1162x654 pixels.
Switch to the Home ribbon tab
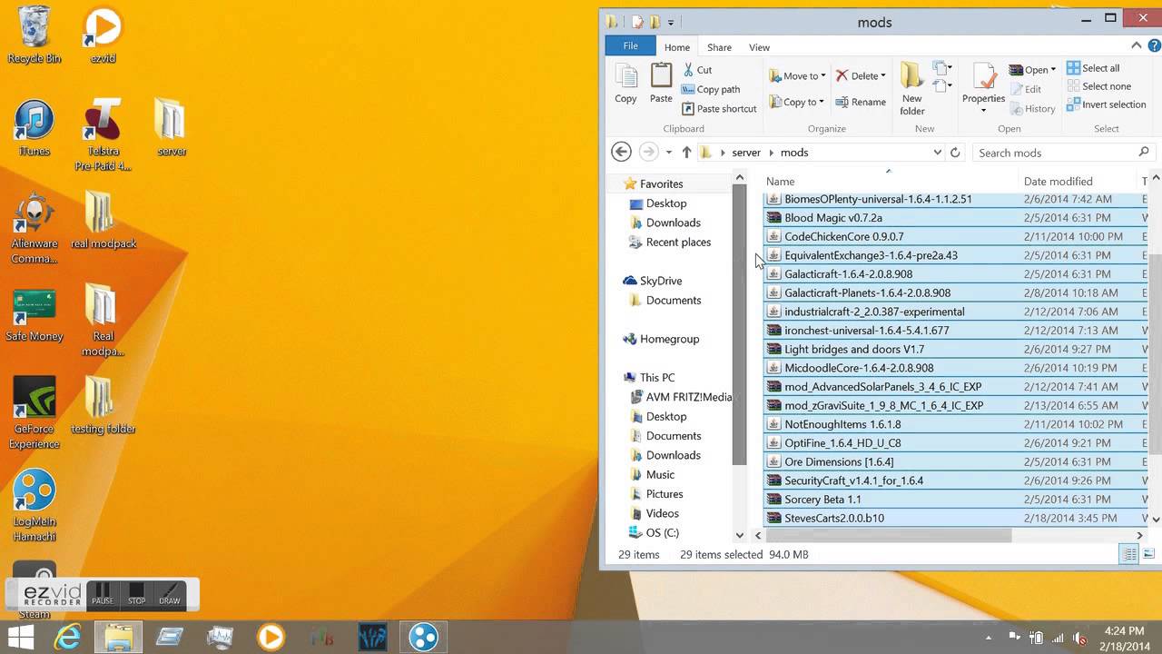[677, 47]
